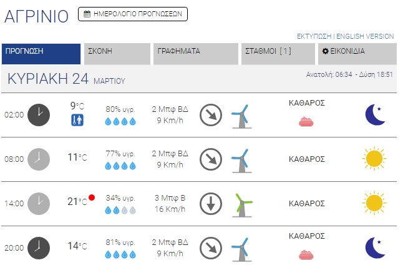Screen dimensions: 408x270
Task: Click the humidity droplets at 14:00
Action: (x=120, y=210)
